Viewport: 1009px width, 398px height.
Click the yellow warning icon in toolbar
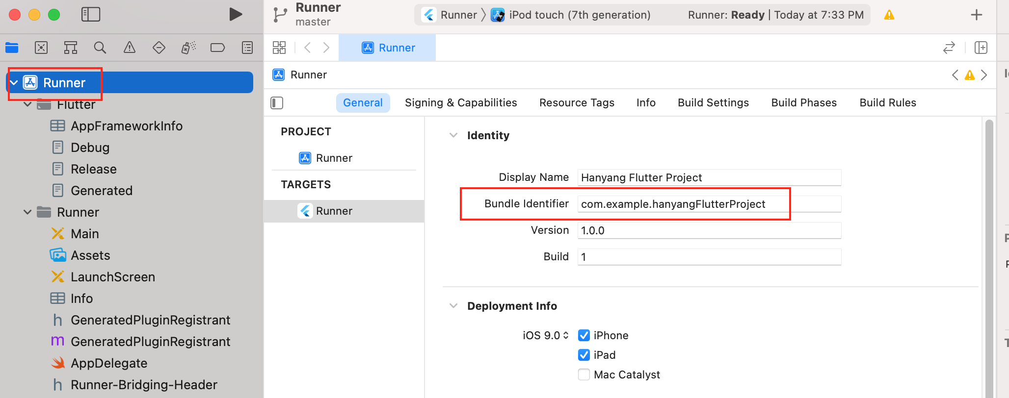[889, 15]
